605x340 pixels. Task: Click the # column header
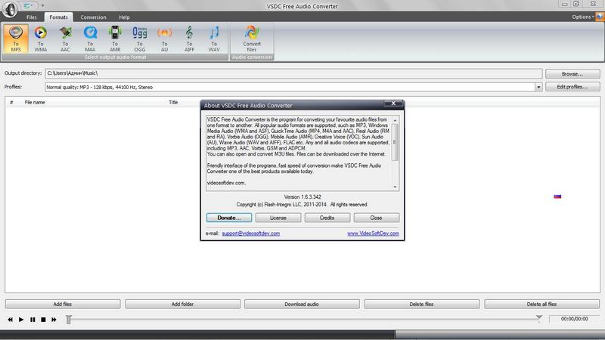pyautogui.click(x=11, y=102)
